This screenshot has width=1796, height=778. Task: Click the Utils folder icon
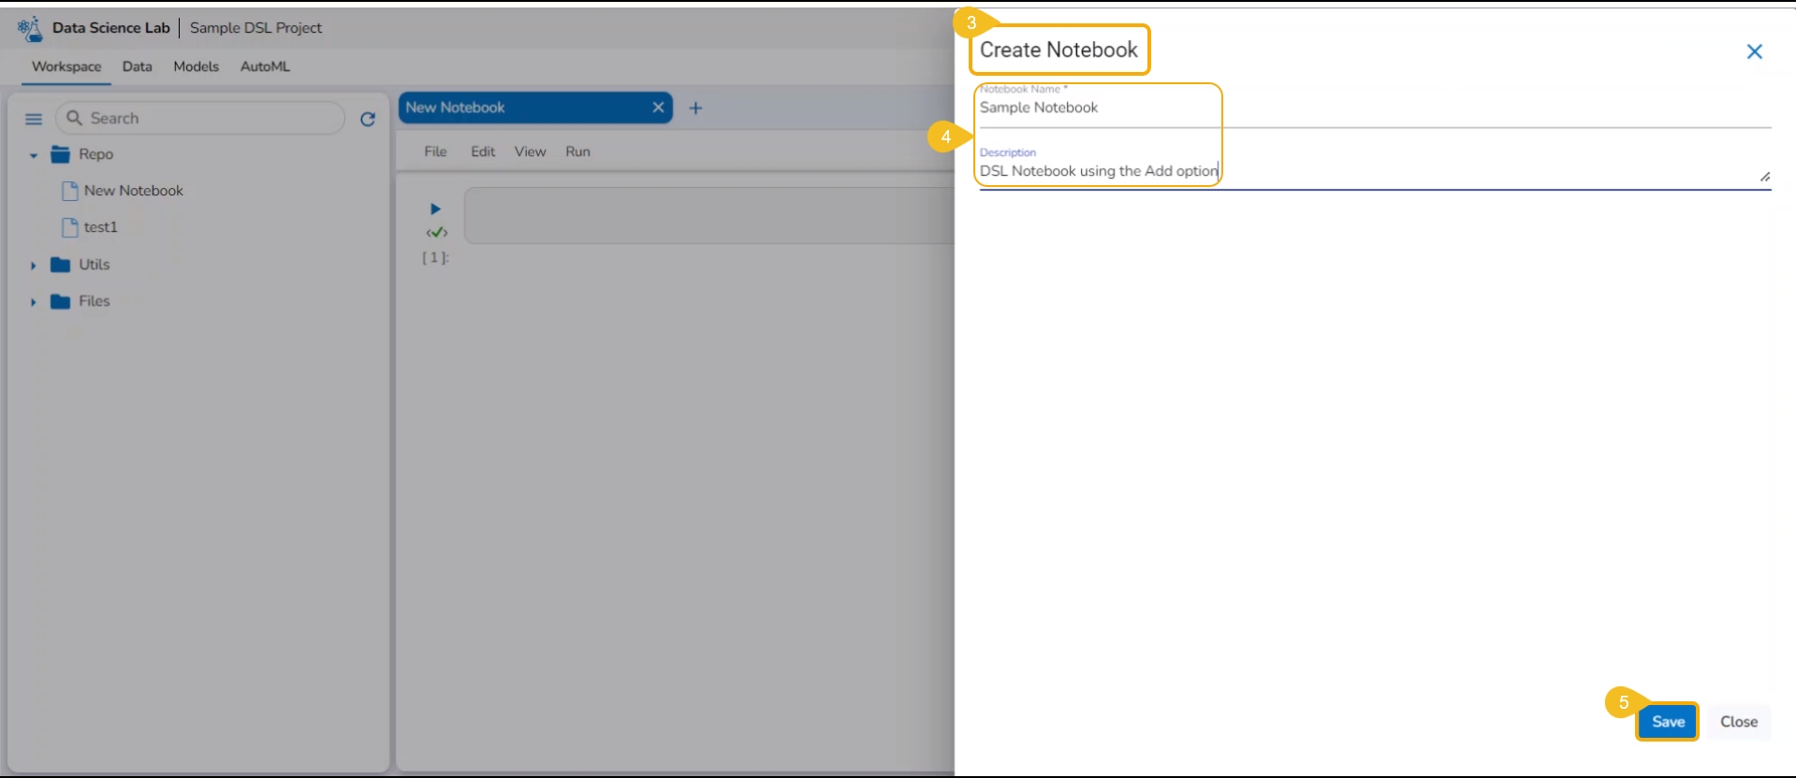pos(61,265)
